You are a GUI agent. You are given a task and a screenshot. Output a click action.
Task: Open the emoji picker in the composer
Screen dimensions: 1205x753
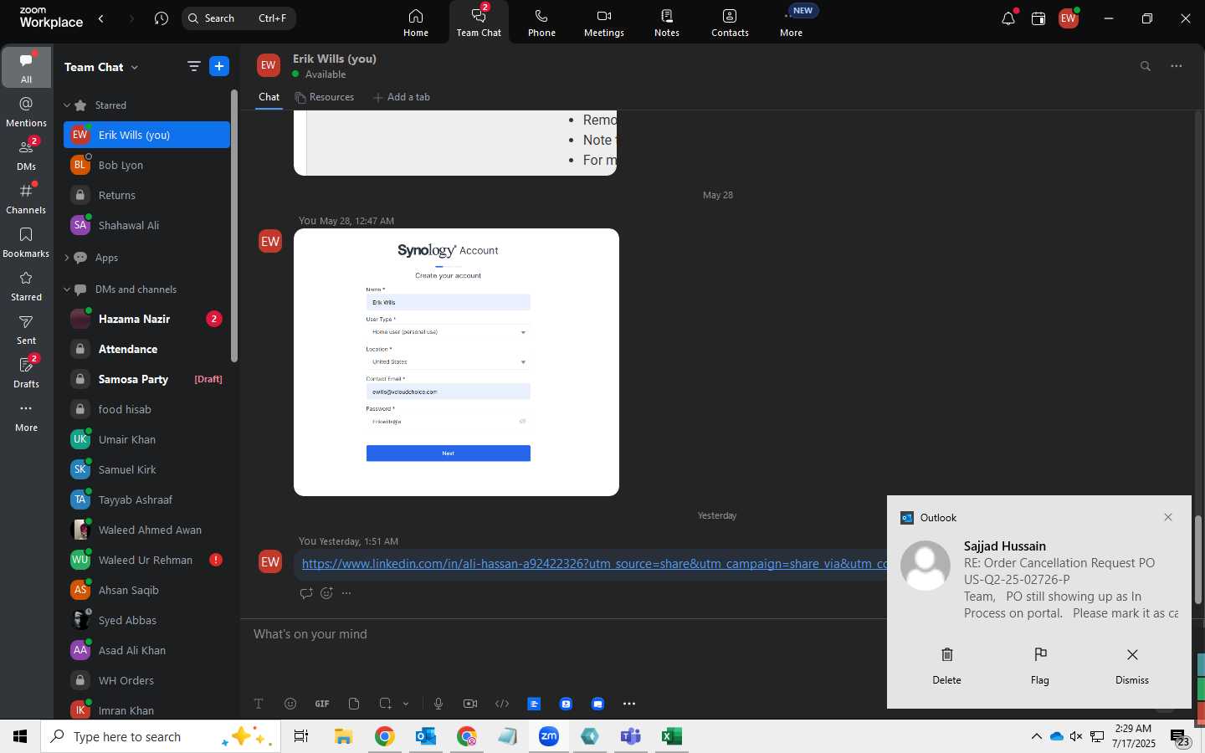tap(290, 704)
